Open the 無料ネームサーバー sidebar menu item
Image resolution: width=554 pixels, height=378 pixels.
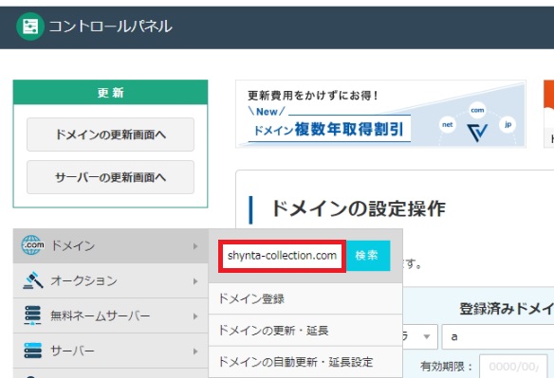(111, 315)
